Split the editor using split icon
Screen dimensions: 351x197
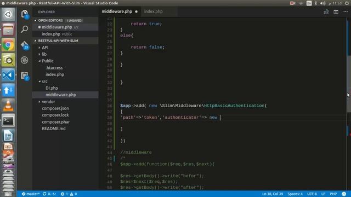pos(336,12)
